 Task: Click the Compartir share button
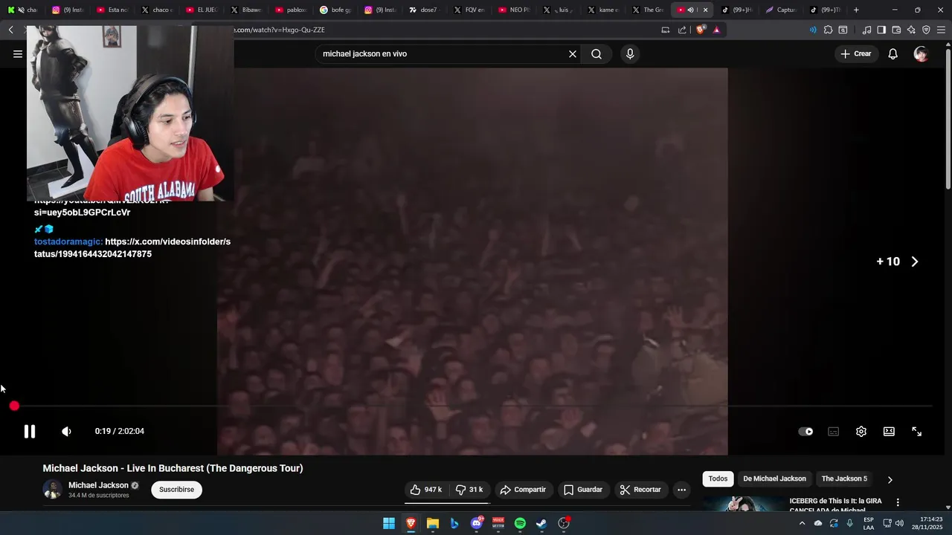pyautogui.click(x=523, y=490)
